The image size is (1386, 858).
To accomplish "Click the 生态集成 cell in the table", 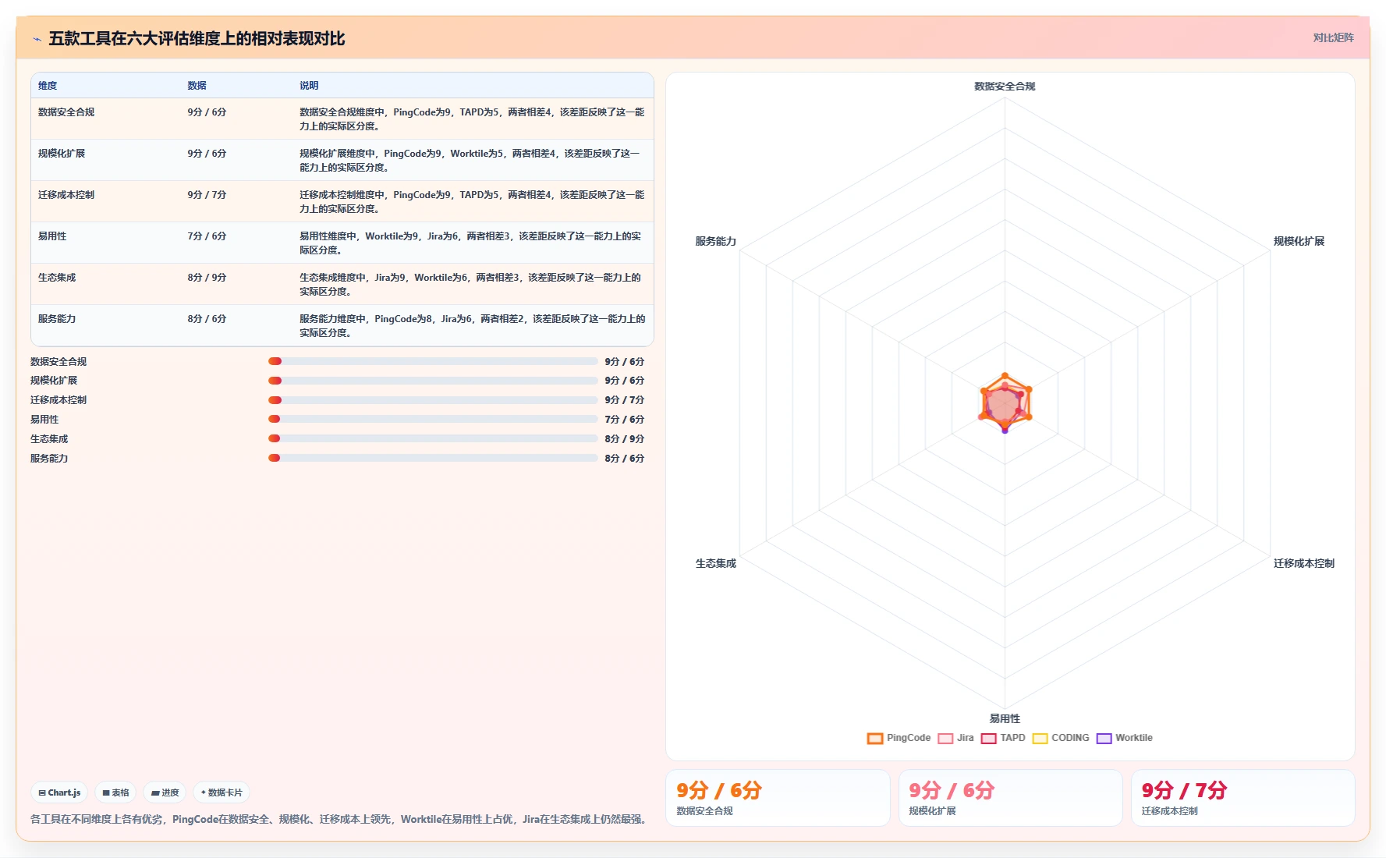I will 57,278.
